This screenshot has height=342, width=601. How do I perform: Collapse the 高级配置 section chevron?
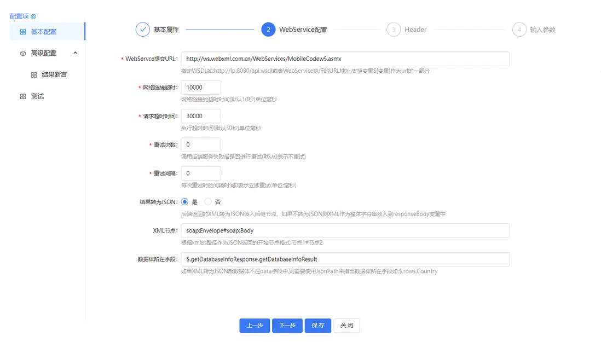pos(75,53)
